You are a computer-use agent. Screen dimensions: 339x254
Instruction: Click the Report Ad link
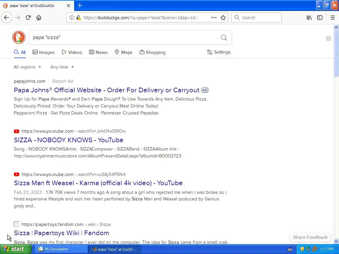click(x=63, y=81)
